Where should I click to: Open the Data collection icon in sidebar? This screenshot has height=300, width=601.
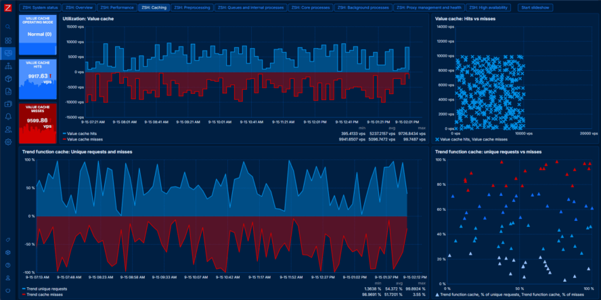click(8, 103)
